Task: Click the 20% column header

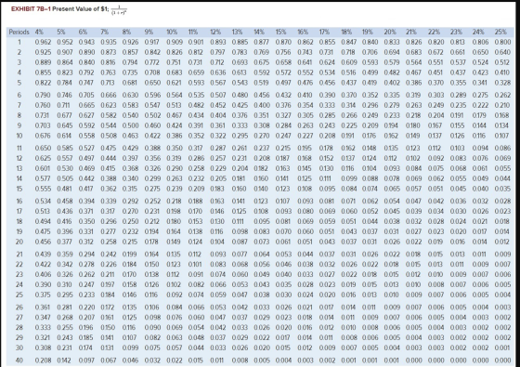Action: [x=390, y=33]
